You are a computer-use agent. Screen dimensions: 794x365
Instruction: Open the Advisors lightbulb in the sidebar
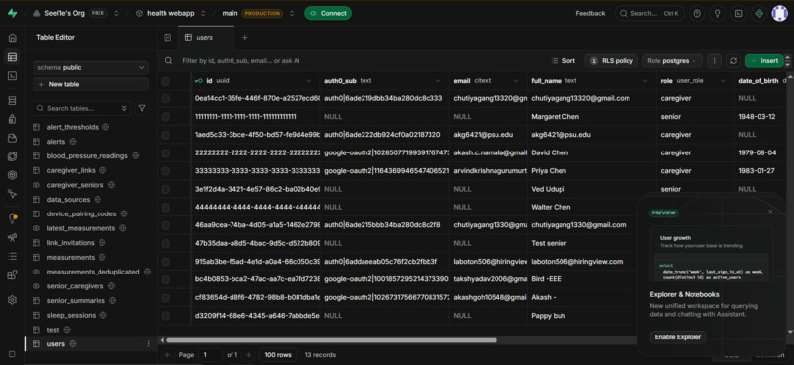point(12,219)
